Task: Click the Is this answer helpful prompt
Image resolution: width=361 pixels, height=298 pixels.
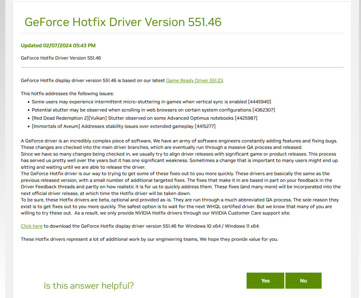Action: (x=88, y=285)
